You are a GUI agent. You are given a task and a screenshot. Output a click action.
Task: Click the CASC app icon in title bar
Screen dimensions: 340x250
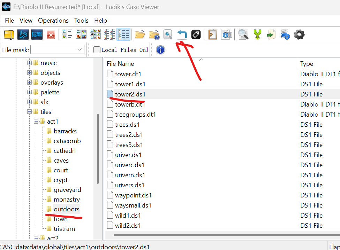[6, 7]
